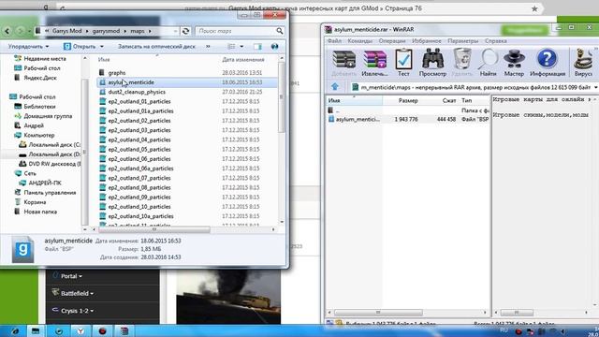This screenshot has height=337, width=599.
Task: Open the Yandex browser taskbar icon
Action: (80, 330)
